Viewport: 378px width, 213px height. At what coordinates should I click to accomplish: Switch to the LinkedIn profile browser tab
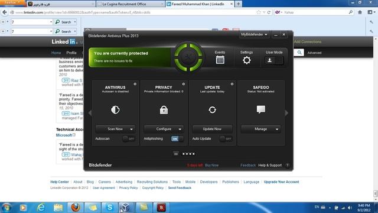click(200, 4)
